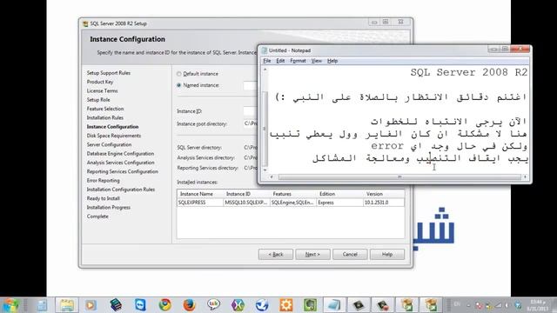Click the Notepad horizontal scrollbar thumb
This screenshot has width=557, height=313.
pos(399,176)
